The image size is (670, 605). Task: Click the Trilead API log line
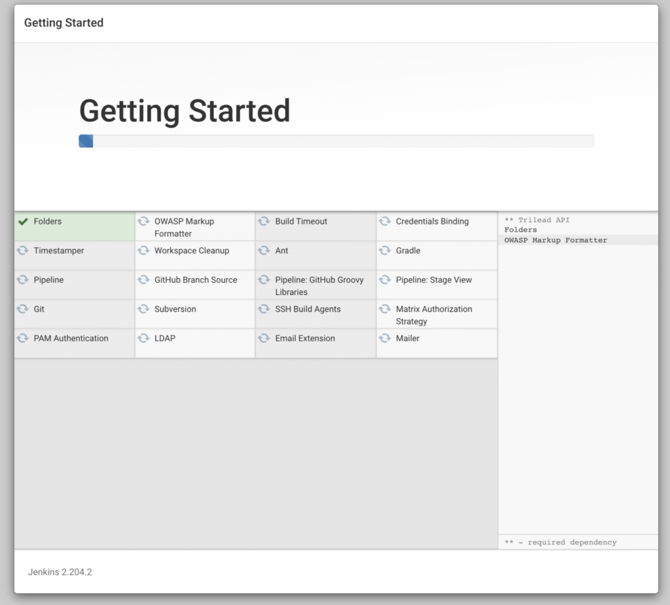coord(537,220)
